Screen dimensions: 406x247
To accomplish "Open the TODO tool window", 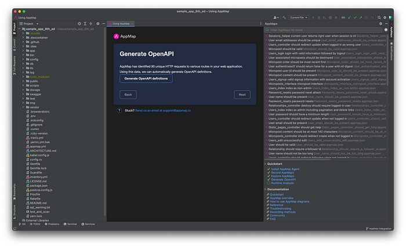I will pyautogui.click(x=35, y=224).
